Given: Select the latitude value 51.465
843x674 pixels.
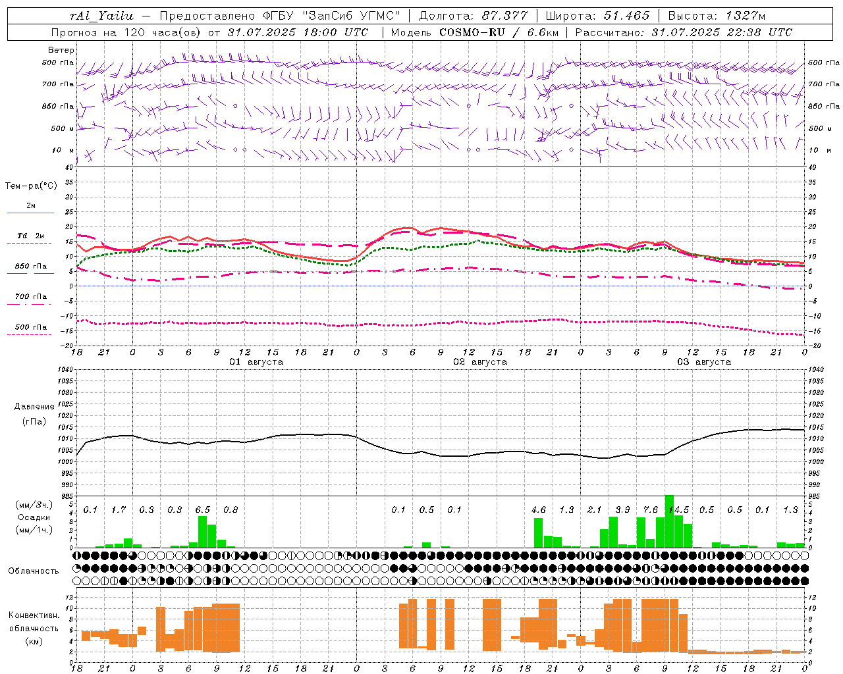Looking at the screenshot, I should tap(627, 16).
